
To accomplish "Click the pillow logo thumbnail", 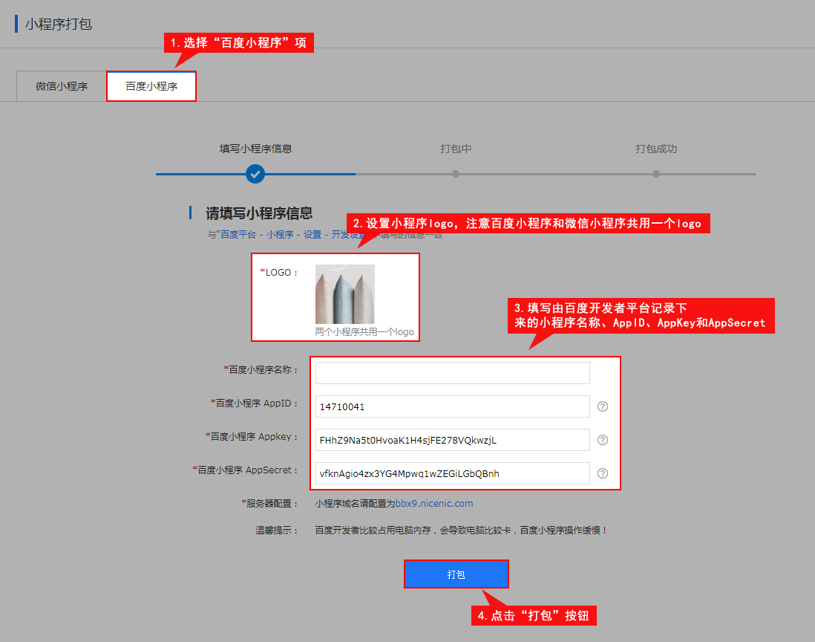I will click(x=345, y=294).
